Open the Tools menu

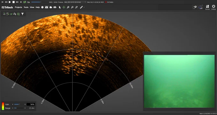tap(26, 7)
